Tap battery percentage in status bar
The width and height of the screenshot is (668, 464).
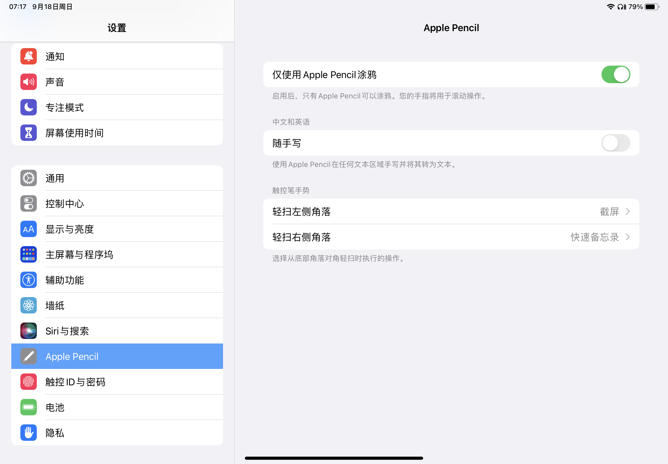[635, 7]
